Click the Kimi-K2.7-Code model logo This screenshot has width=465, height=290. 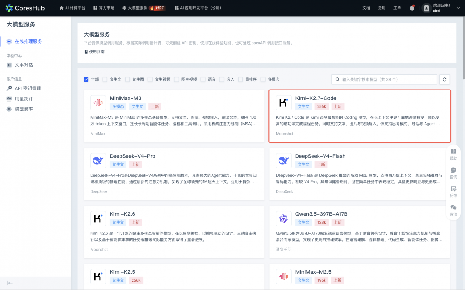284,103
